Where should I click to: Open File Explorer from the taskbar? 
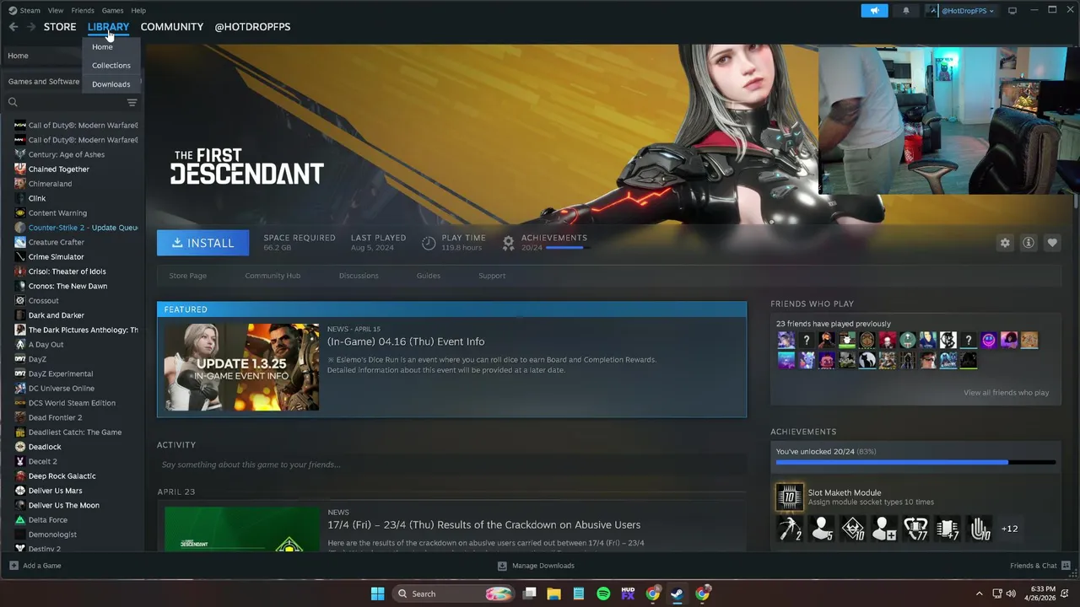click(553, 594)
